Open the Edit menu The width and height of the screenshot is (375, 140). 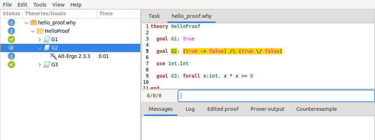(22, 4)
